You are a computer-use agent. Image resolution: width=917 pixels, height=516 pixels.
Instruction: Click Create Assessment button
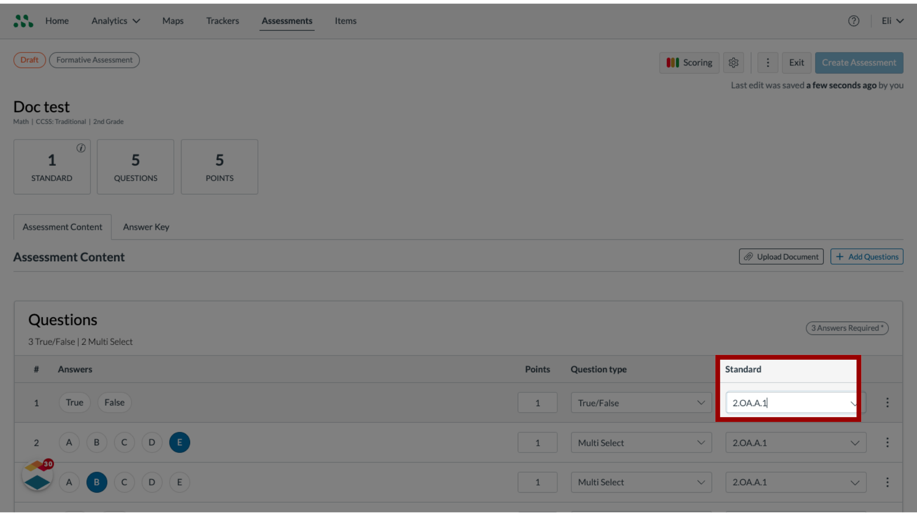pyautogui.click(x=859, y=63)
